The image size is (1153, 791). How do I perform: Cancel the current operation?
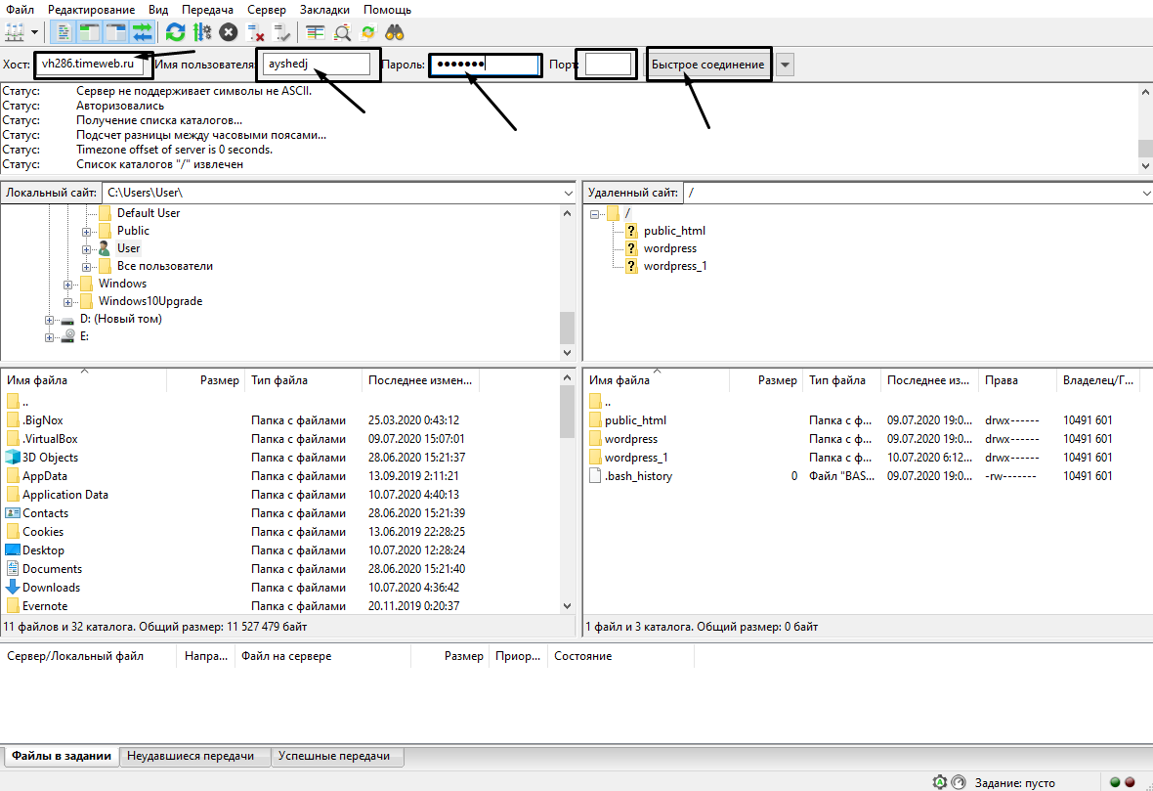[x=226, y=31]
